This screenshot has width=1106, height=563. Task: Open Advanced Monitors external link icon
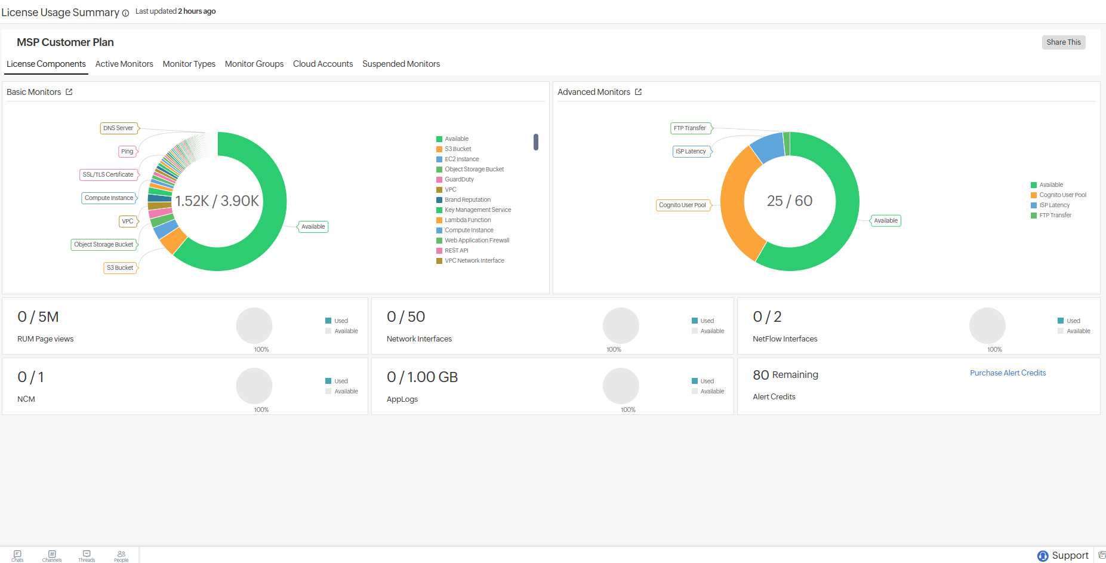638,92
